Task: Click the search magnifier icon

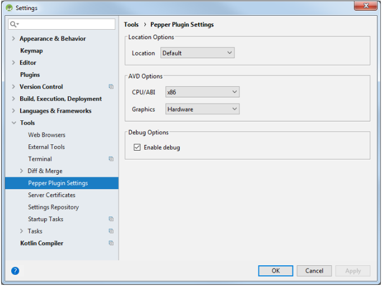Action: 14,25
